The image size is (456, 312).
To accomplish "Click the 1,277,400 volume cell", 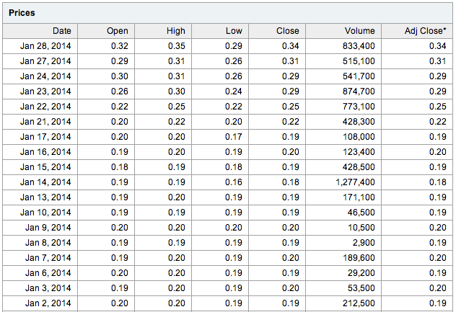I will tap(343, 182).
